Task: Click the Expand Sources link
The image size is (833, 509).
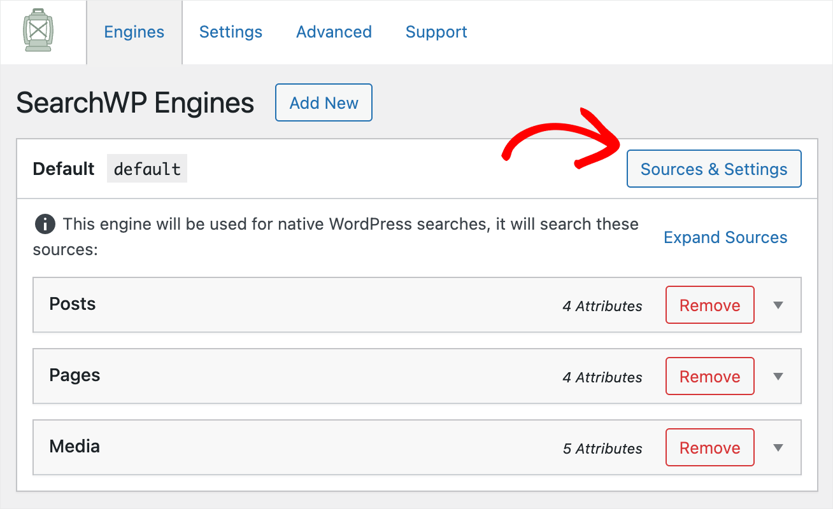Action: (x=725, y=237)
